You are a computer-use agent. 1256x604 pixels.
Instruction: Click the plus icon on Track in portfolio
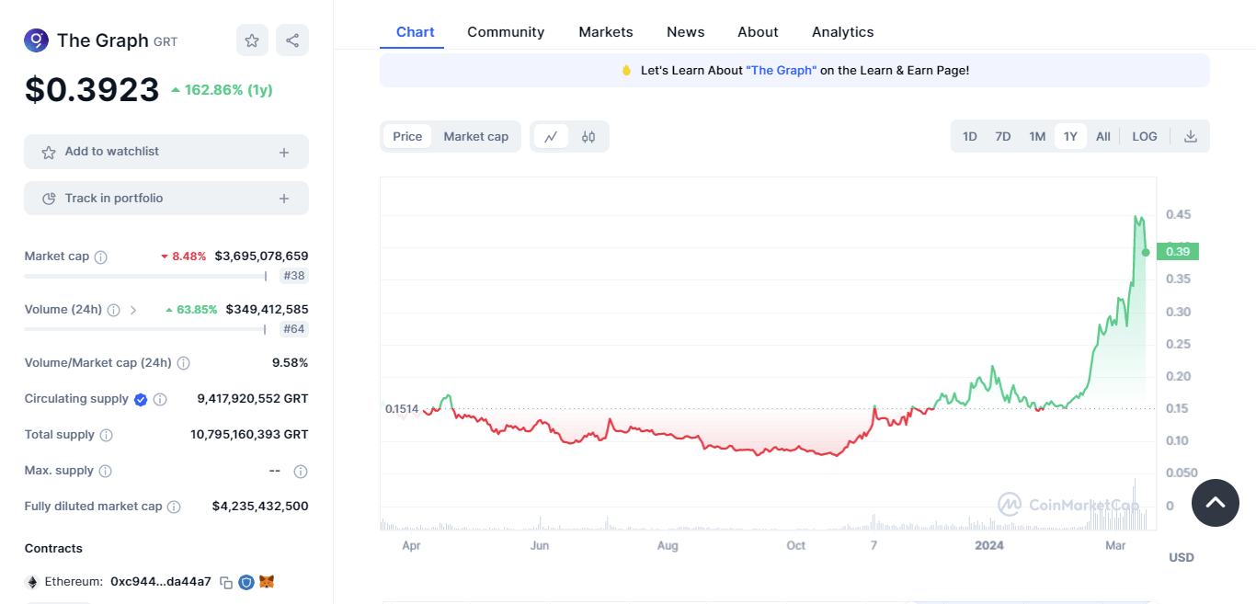coord(284,199)
